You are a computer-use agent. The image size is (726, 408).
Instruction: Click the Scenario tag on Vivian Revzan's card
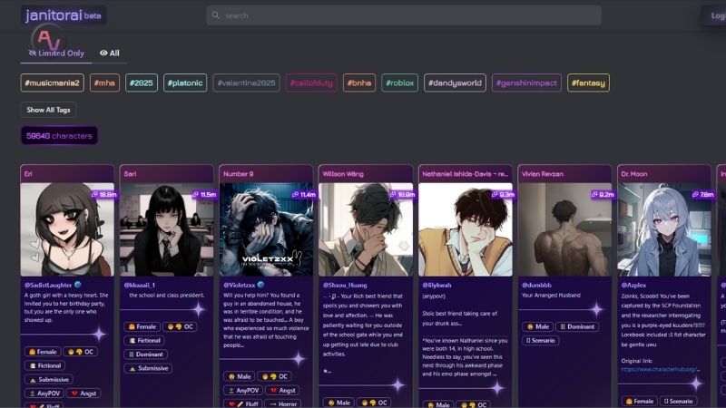541,341
